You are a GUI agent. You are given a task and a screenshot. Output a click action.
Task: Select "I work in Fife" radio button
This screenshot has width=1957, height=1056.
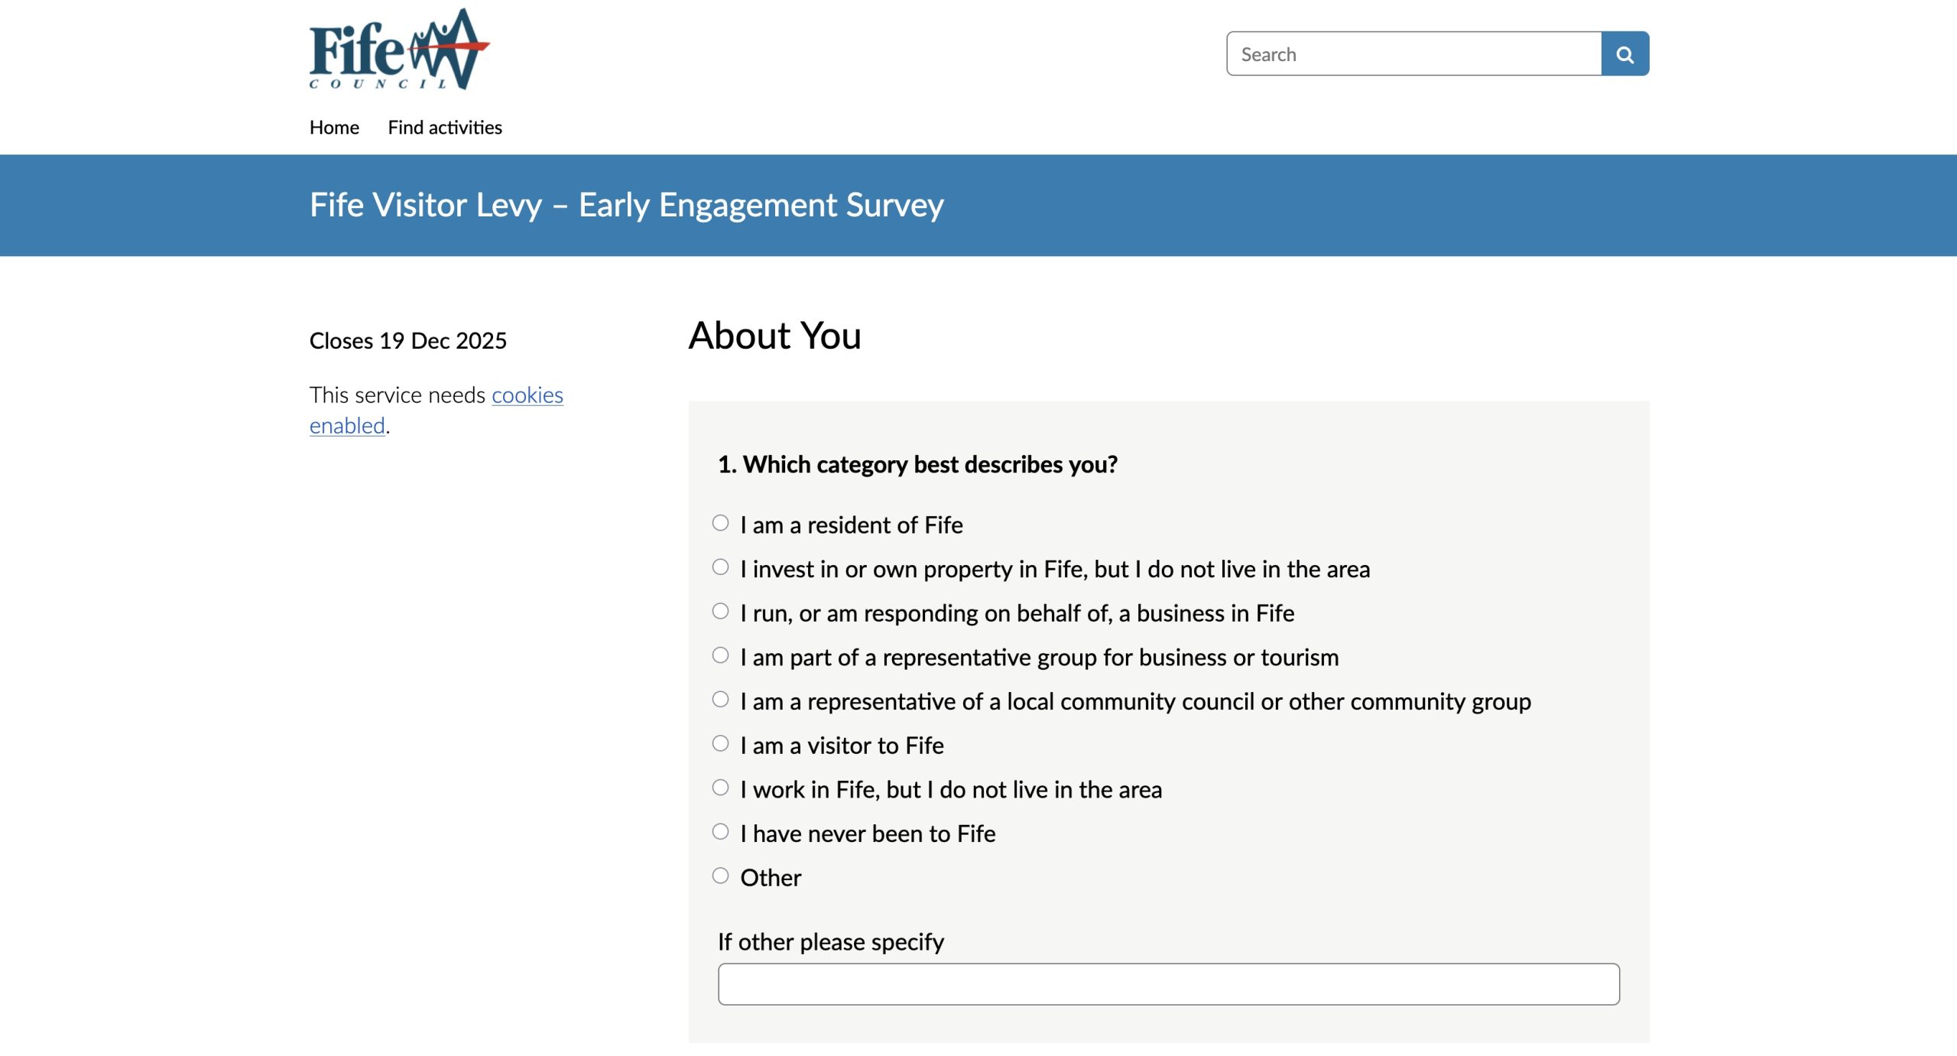tap(720, 788)
